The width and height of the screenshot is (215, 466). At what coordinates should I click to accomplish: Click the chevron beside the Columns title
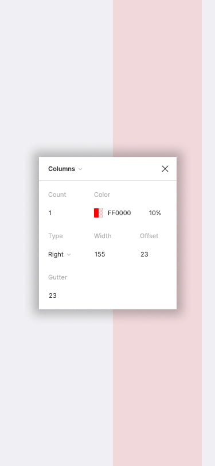tap(80, 169)
